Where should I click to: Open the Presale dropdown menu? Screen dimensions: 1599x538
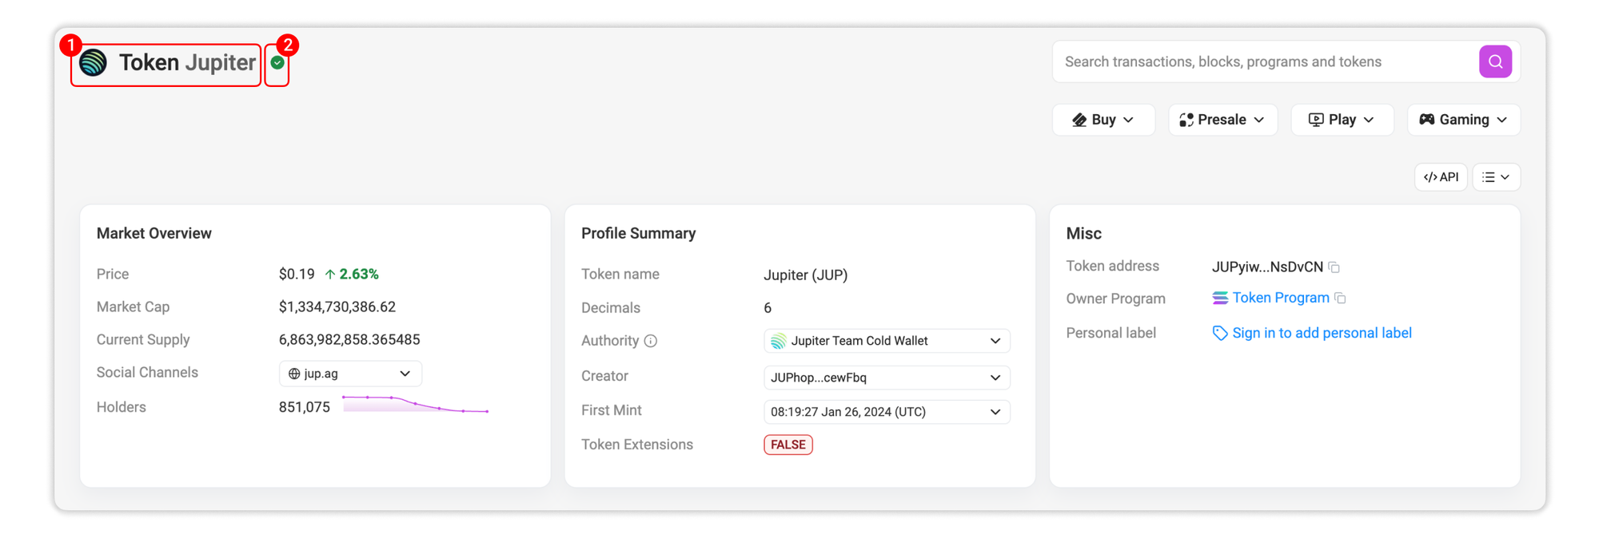tap(1222, 120)
